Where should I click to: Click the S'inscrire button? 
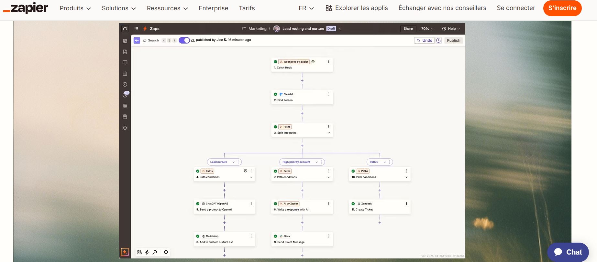click(x=562, y=8)
